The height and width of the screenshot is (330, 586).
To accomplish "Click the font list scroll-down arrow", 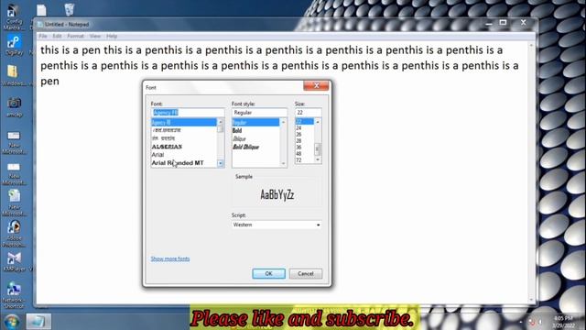I will 220,163.
